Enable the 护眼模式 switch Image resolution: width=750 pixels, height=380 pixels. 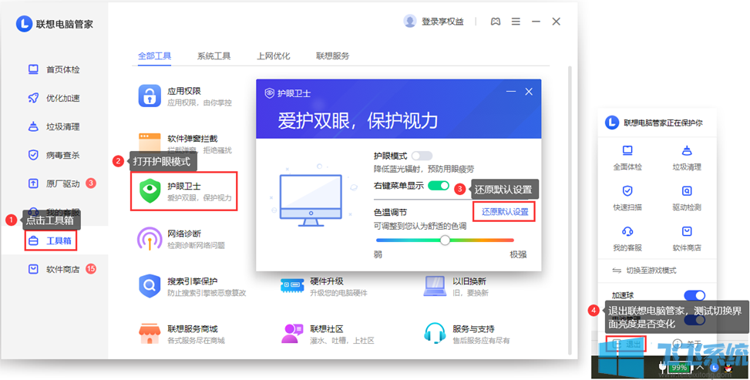coord(422,156)
